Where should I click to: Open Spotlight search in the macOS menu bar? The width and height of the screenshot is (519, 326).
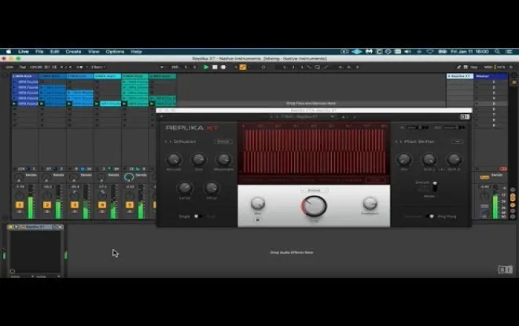point(497,52)
